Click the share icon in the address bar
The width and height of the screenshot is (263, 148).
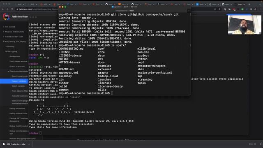point(215,9)
